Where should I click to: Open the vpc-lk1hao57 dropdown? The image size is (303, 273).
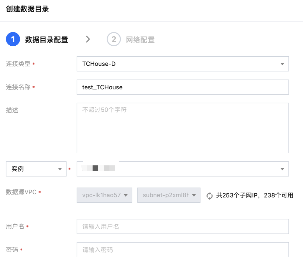[104, 195]
